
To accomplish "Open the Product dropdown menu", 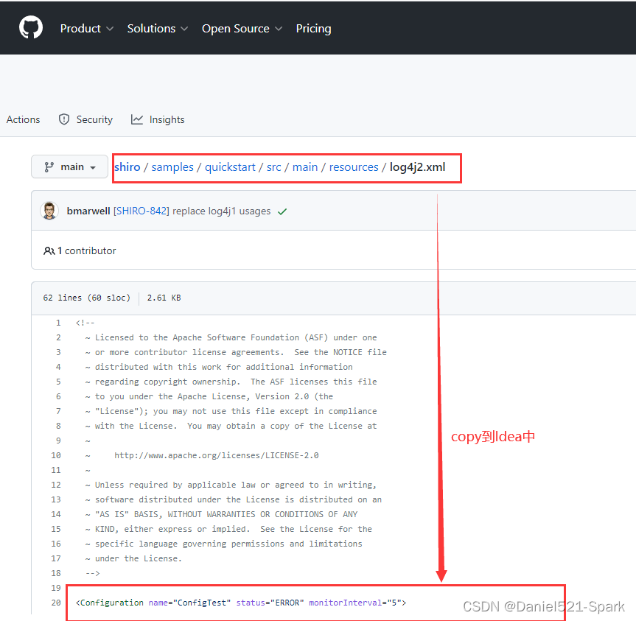I will [x=86, y=29].
